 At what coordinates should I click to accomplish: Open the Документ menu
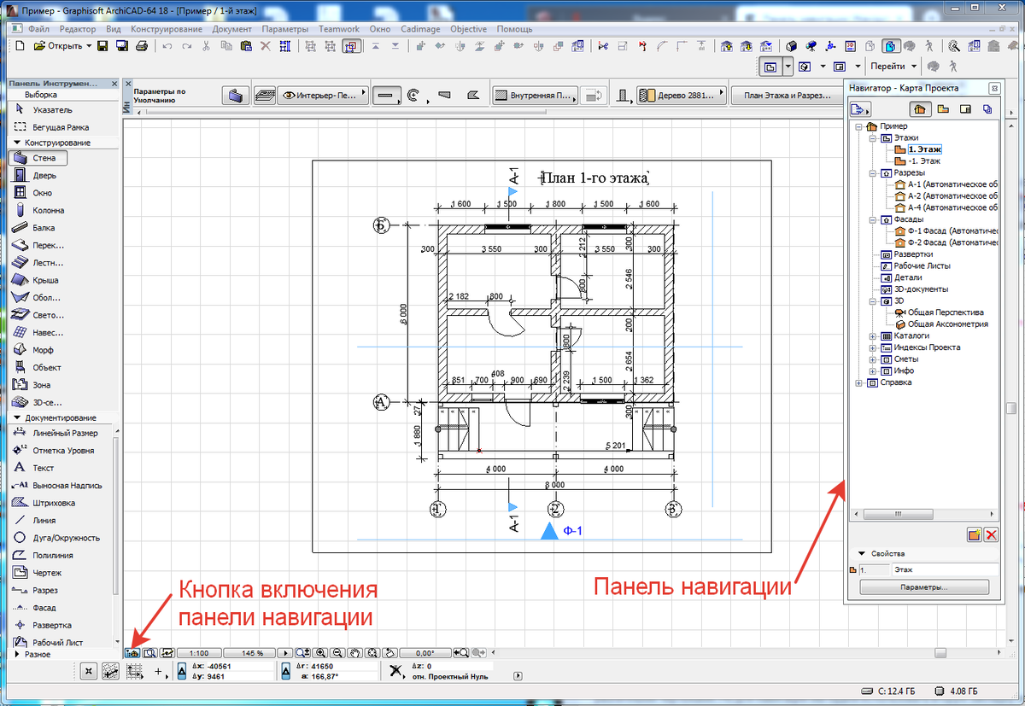tap(232, 29)
